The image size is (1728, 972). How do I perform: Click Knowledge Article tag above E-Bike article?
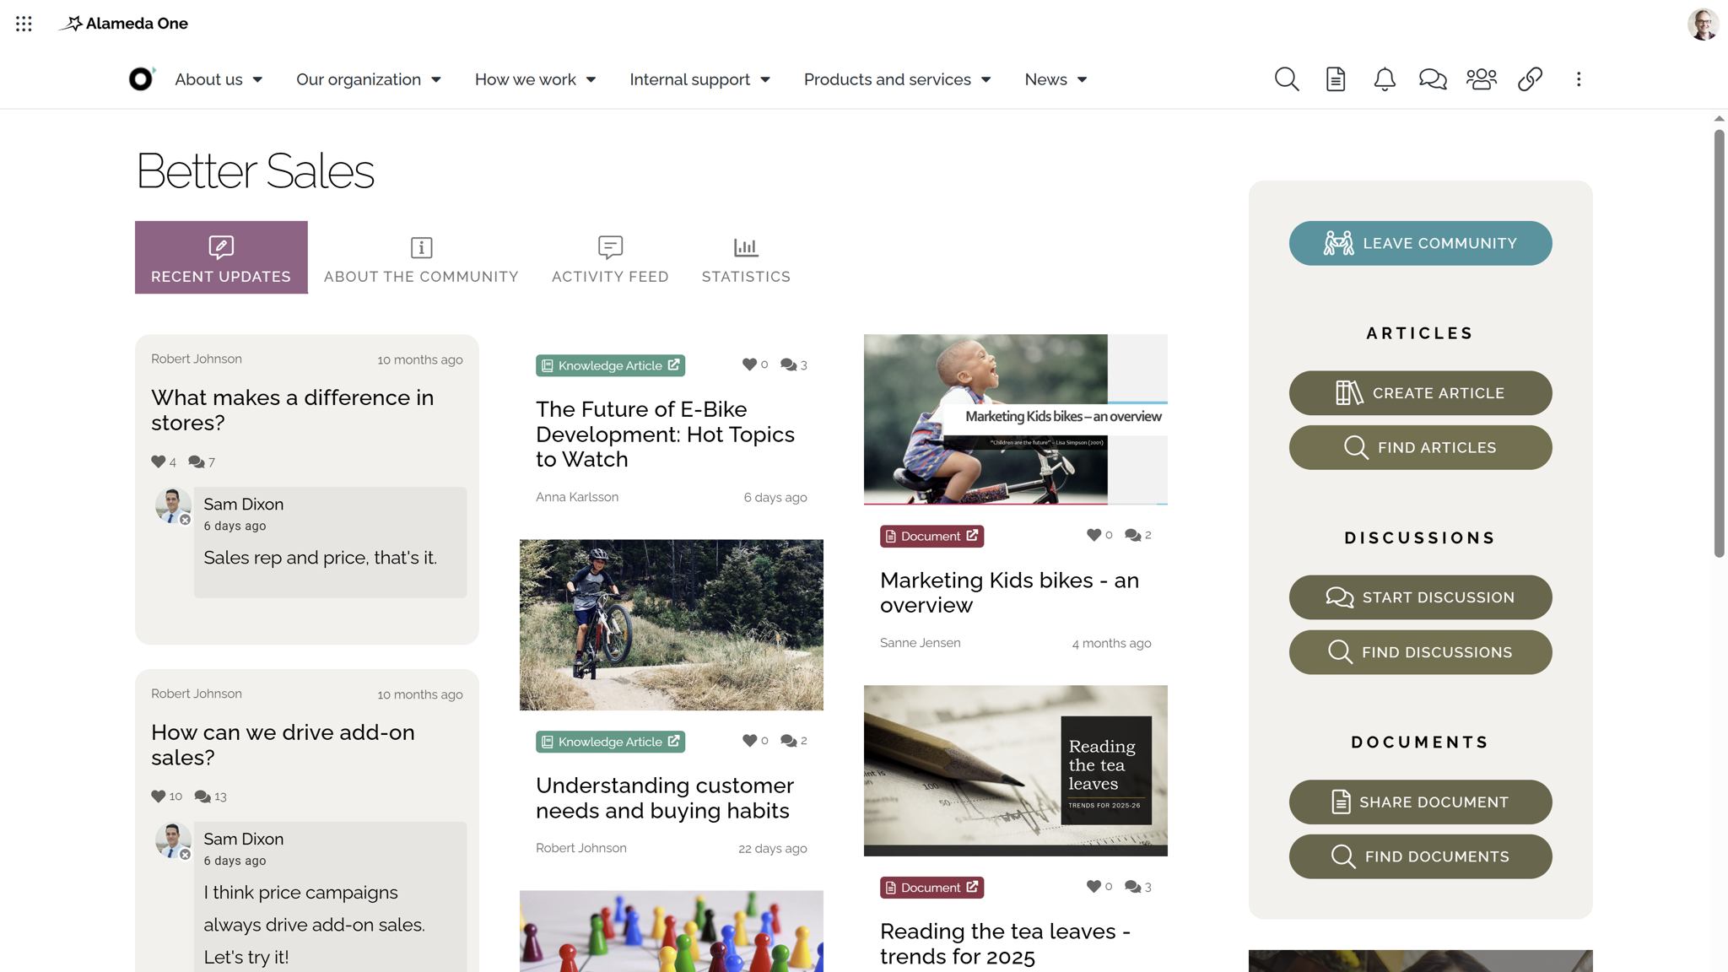pyautogui.click(x=610, y=365)
